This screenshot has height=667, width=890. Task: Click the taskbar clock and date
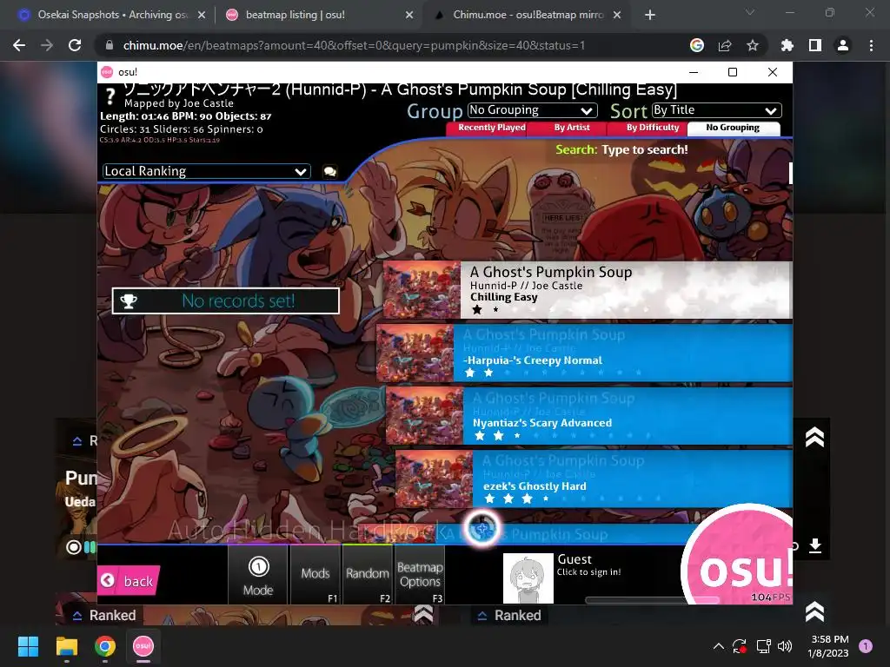click(828, 646)
